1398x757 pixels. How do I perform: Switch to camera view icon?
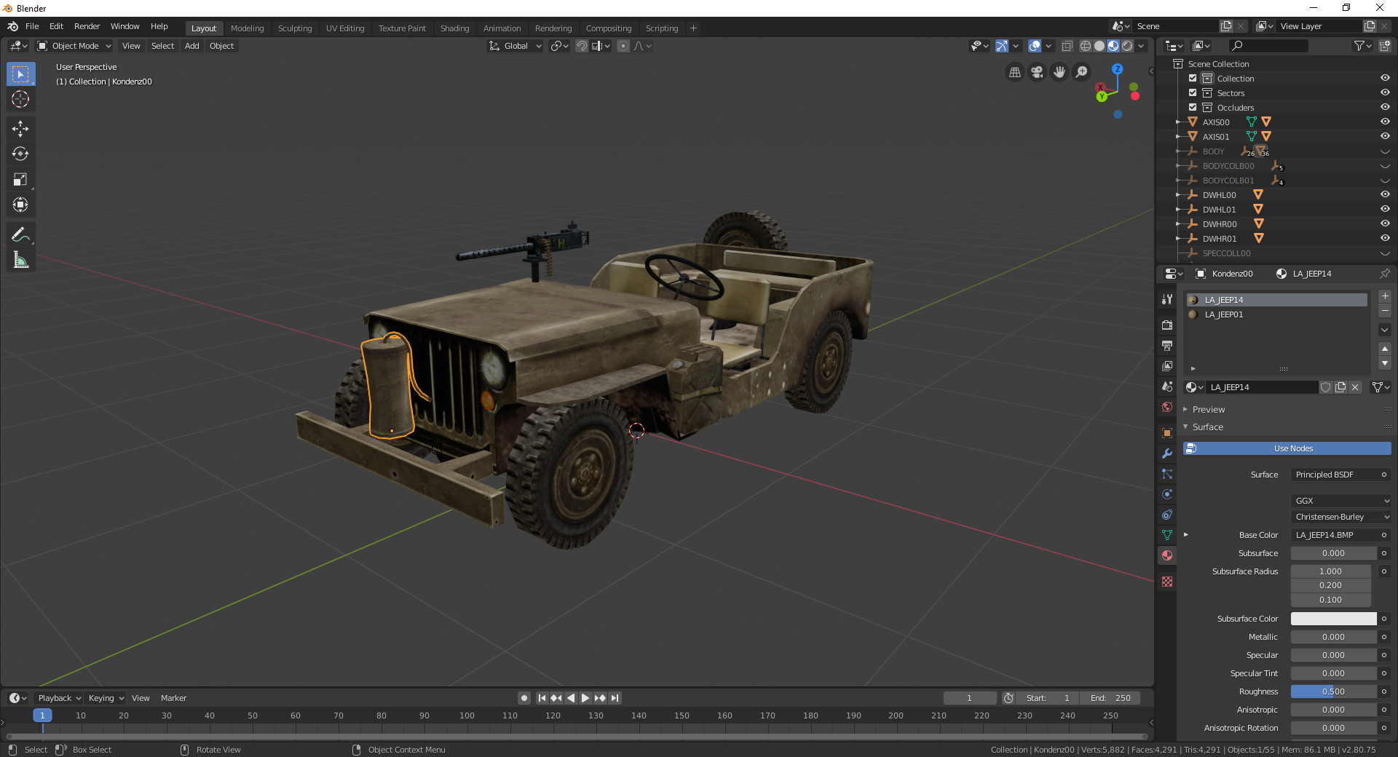pos(1037,72)
